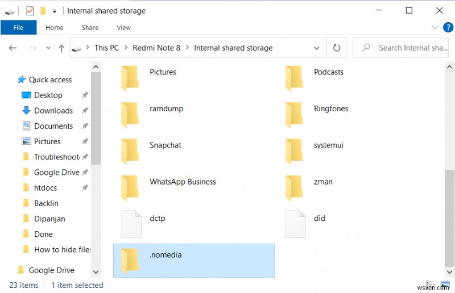Click the Properties icon in quick access toolbar
455x293 pixels.
point(30,11)
